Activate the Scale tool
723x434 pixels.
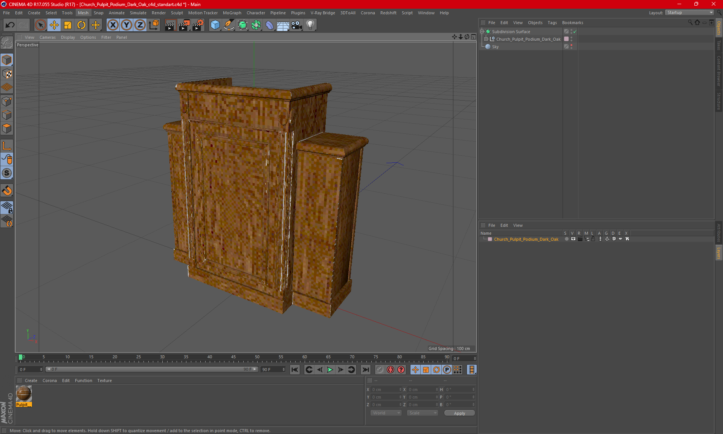pos(68,25)
